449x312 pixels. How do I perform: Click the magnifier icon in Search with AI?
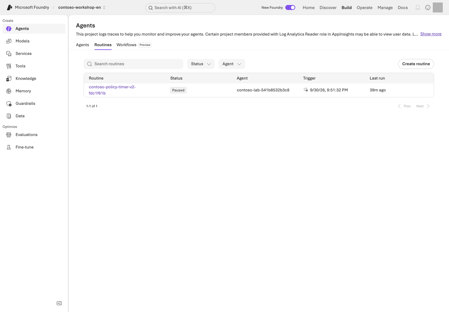pyautogui.click(x=151, y=8)
